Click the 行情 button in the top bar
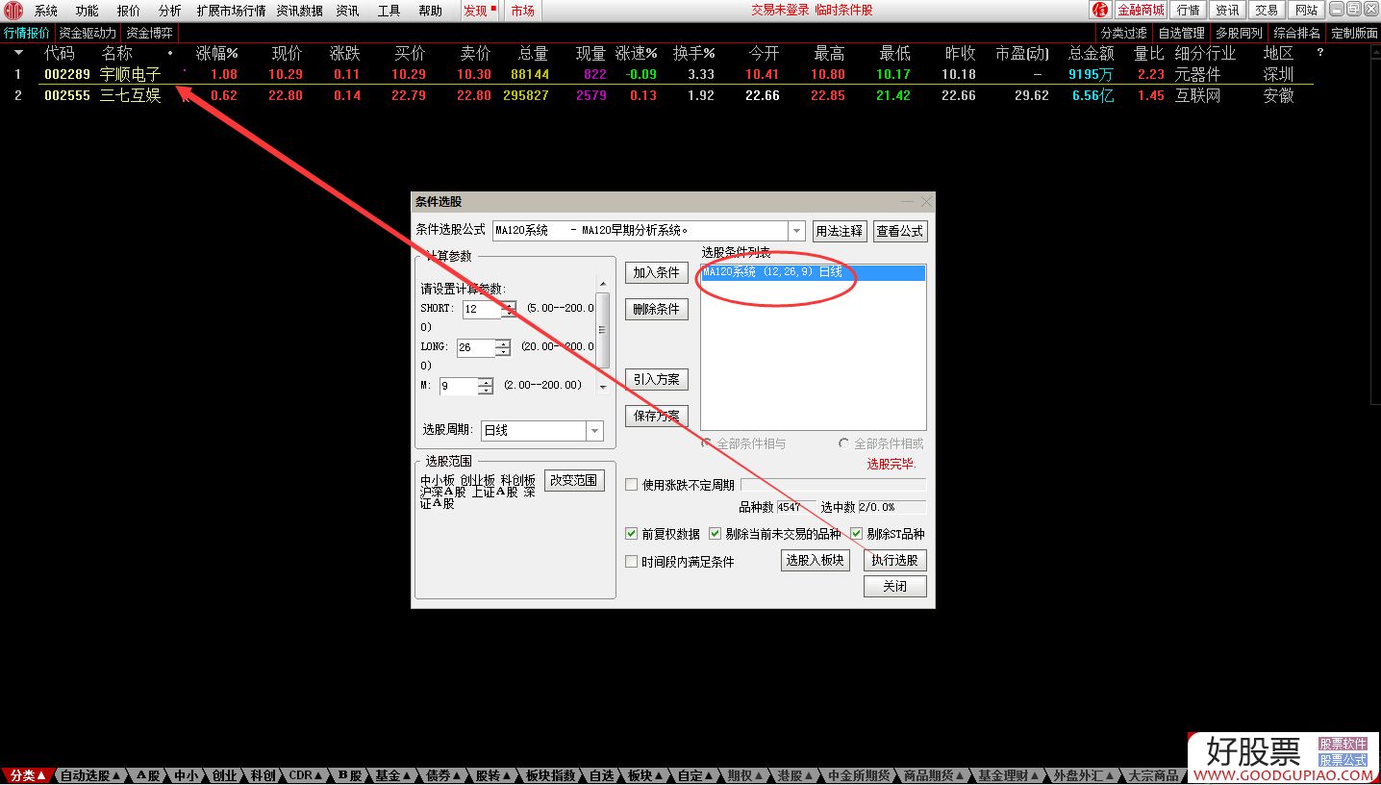Viewport: 1381px width, 785px height. coord(1189,11)
